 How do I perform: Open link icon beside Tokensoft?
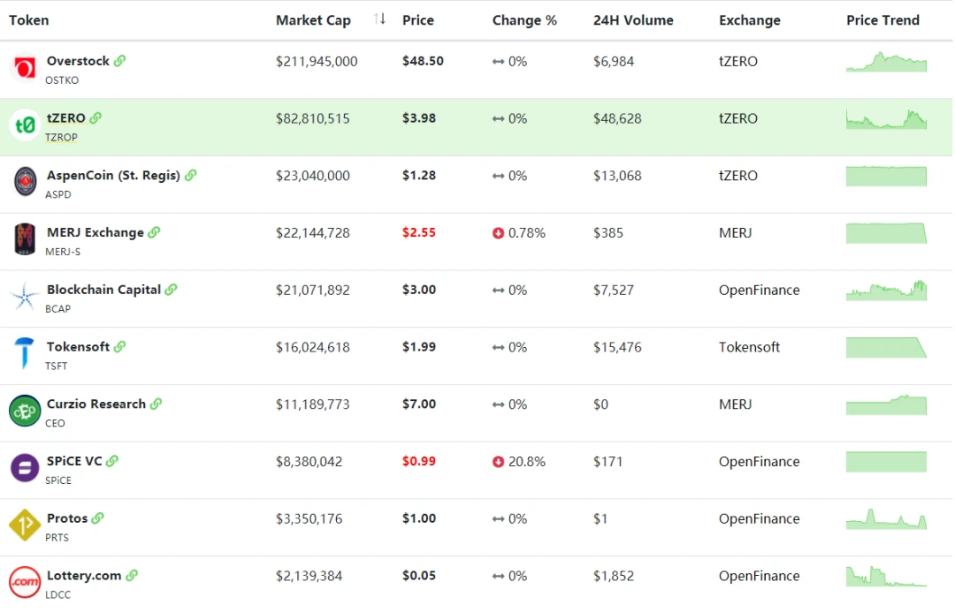pos(120,347)
